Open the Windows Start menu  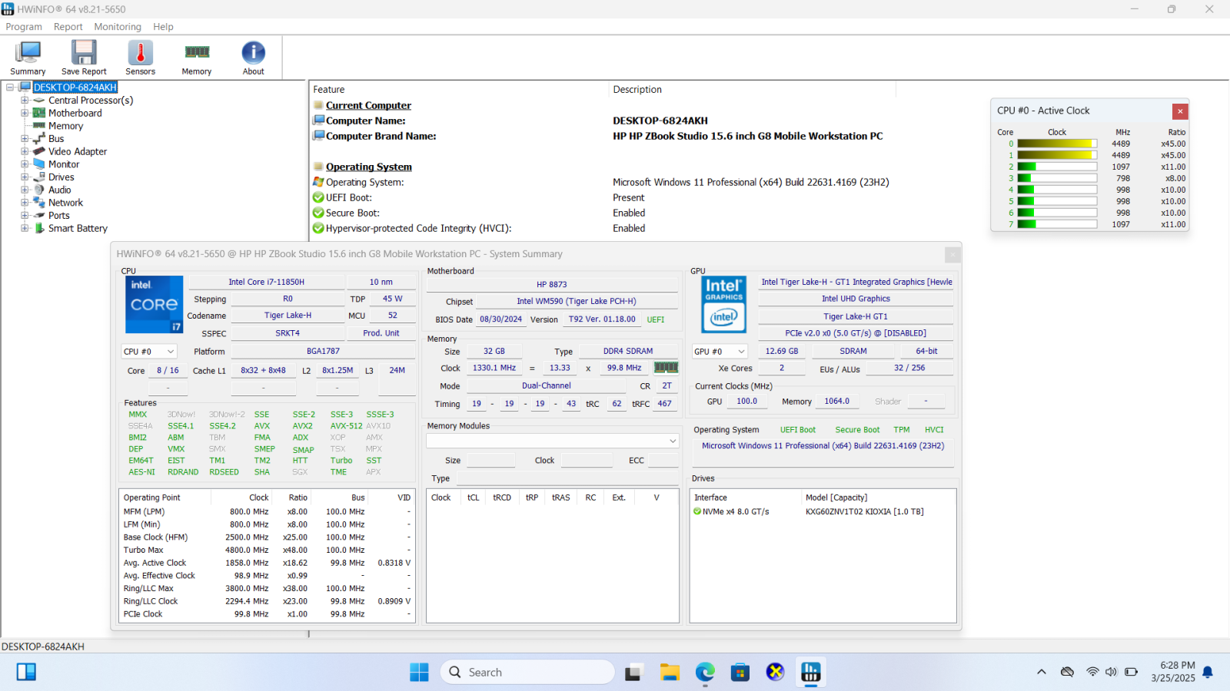click(419, 673)
